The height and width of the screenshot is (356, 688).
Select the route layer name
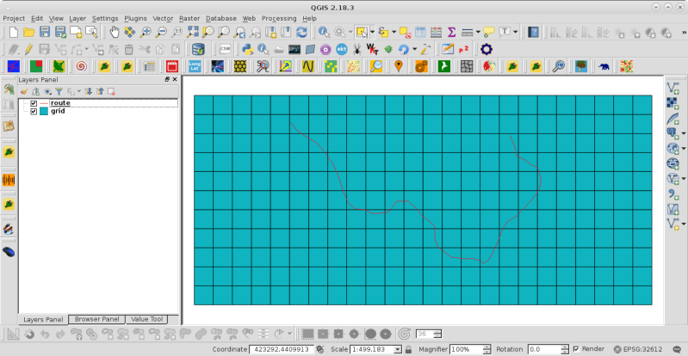coord(60,103)
